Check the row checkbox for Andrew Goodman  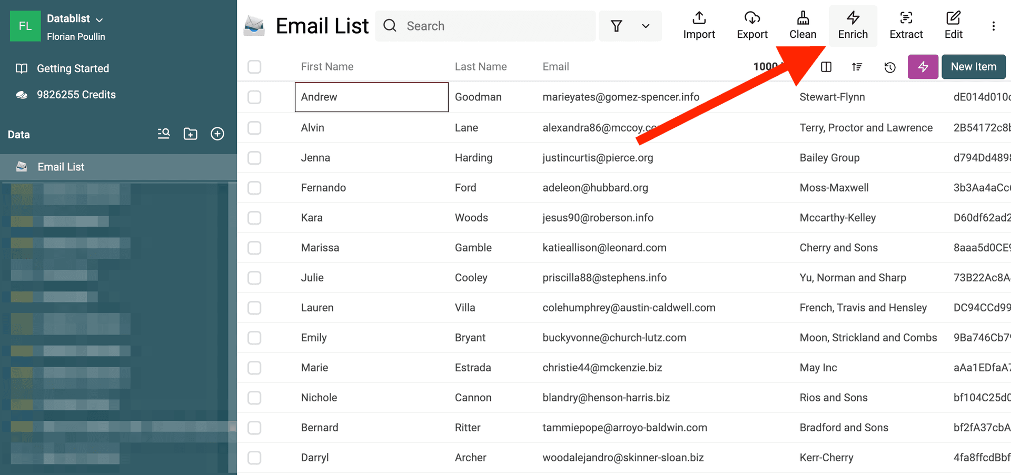pyautogui.click(x=254, y=97)
